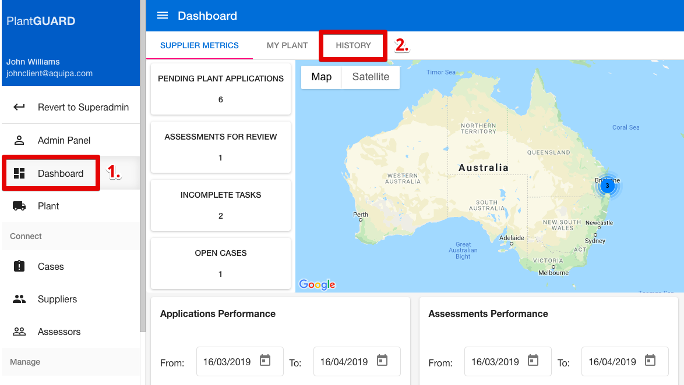Click the Manage section header
The width and height of the screenshot is (684, 385).
(25, 362)
